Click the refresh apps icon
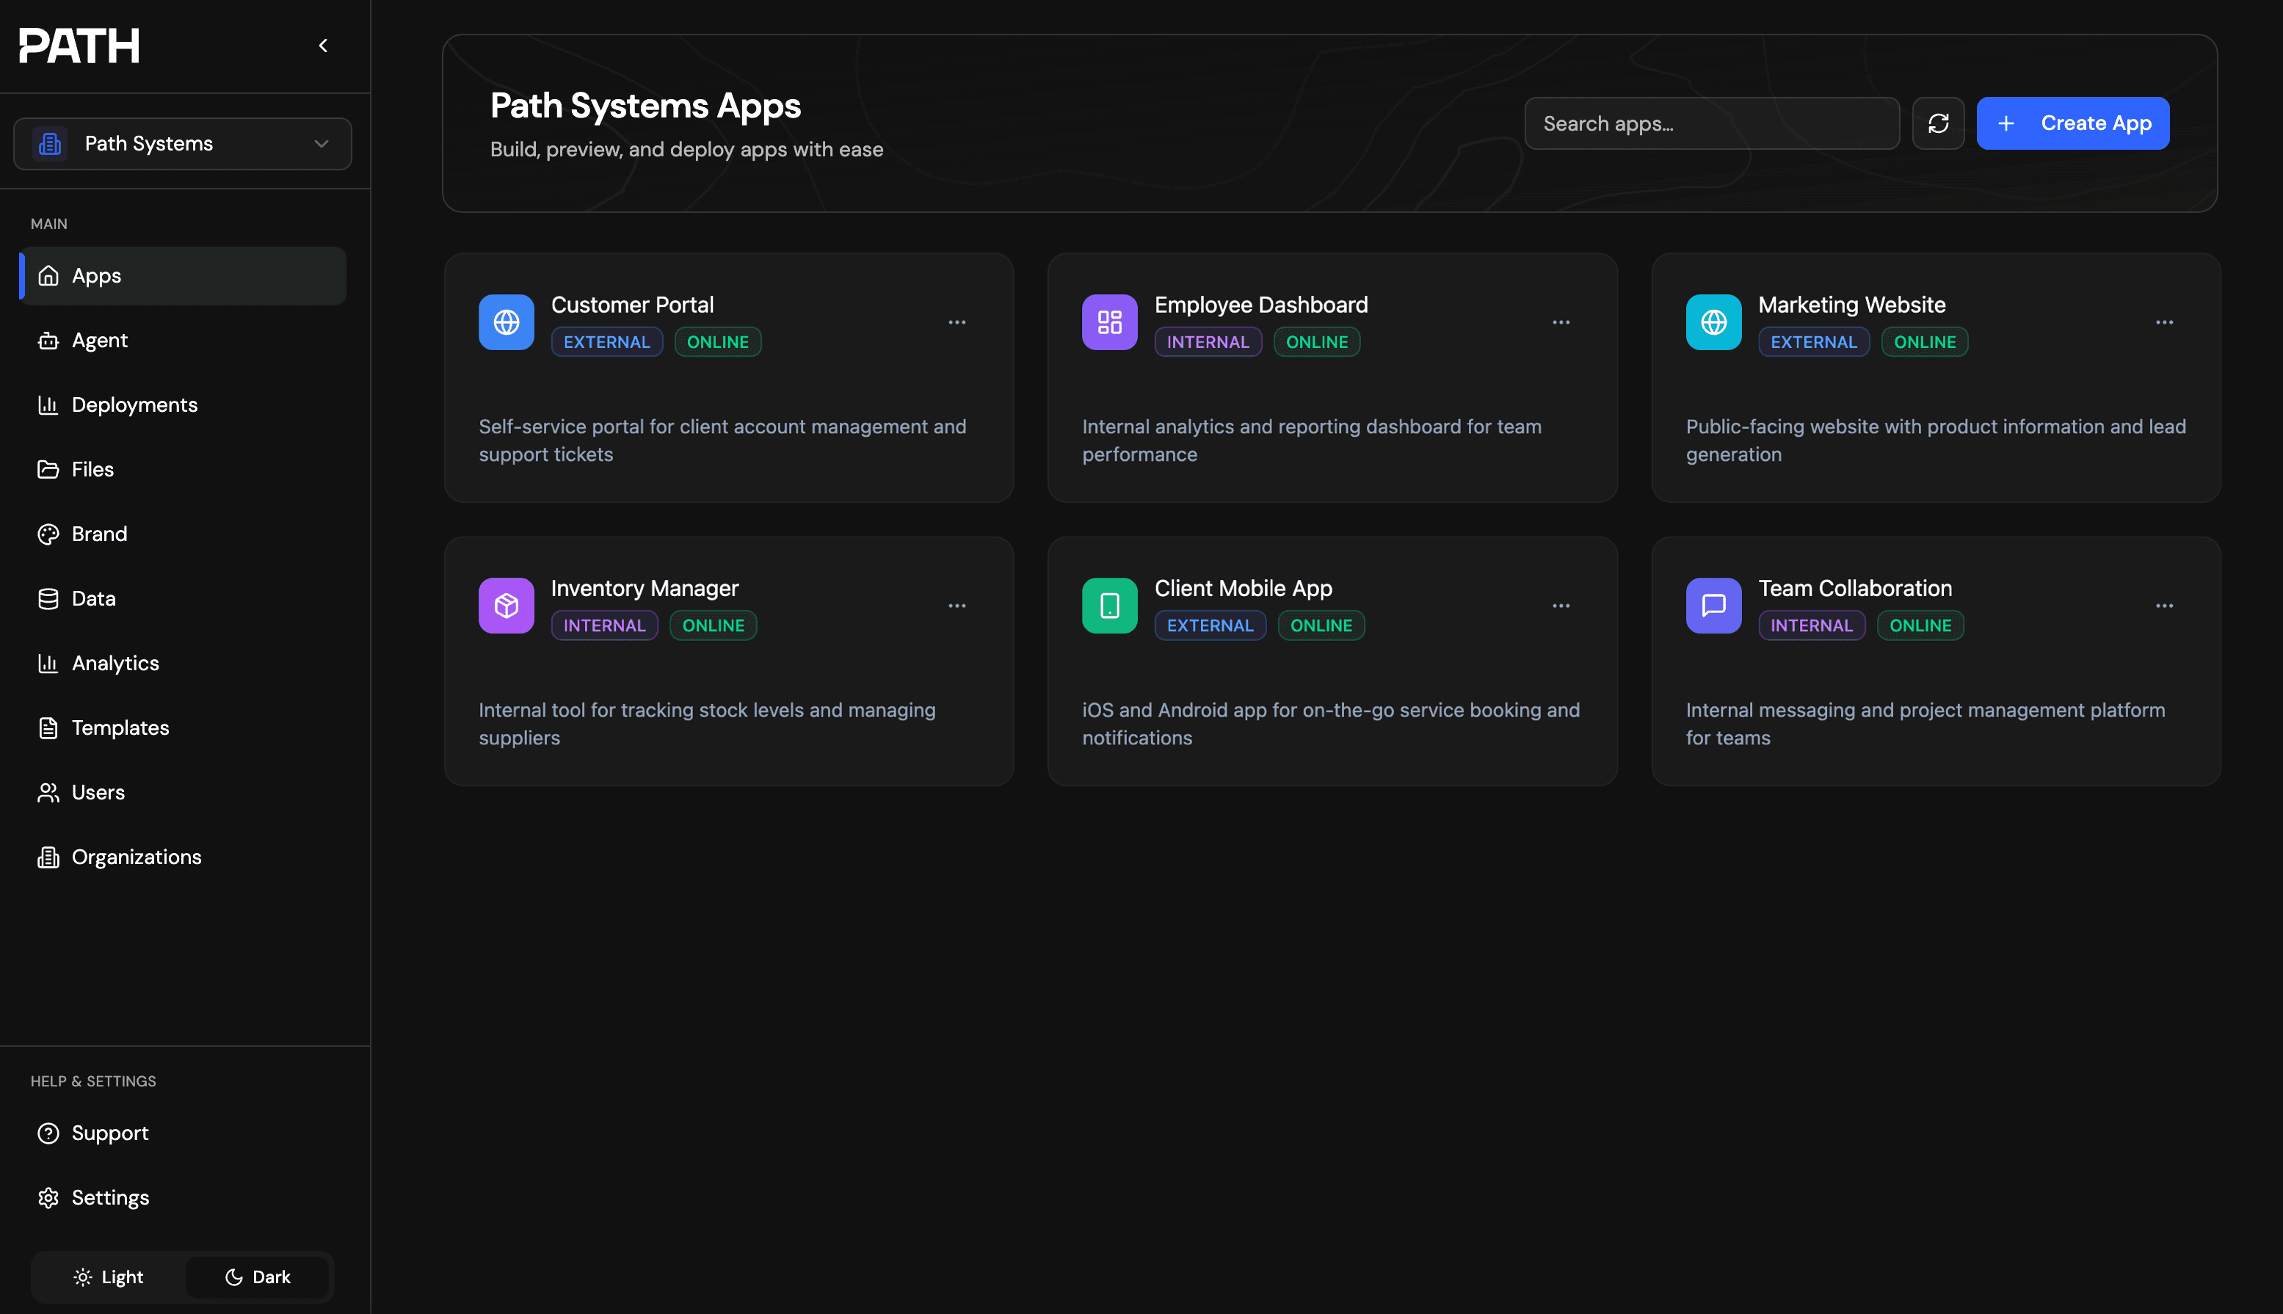 pyautogui.click(x=1937, y=123)
